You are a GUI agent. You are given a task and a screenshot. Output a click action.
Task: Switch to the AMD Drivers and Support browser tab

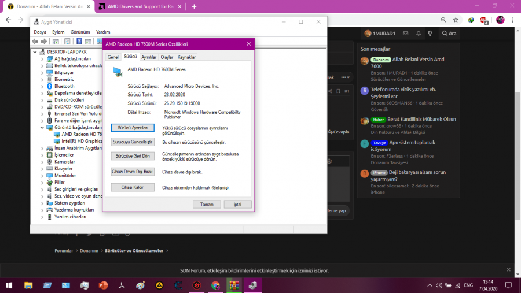pos(140,6)
